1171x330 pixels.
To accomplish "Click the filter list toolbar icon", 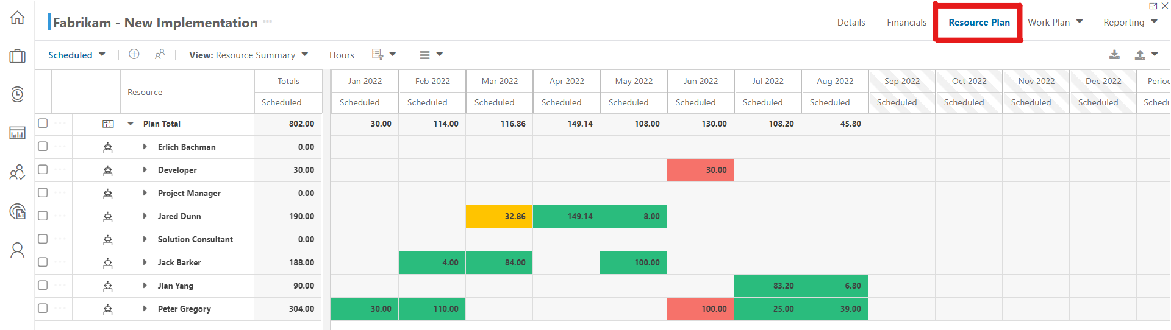I will (378, 54).
